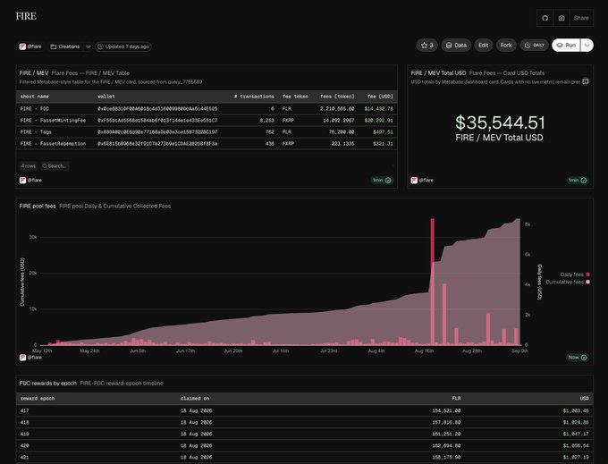This screenshot has height=464, width=608.
Task: Select the FIRE - Tags cell
Action: click(x=36, y=132)
